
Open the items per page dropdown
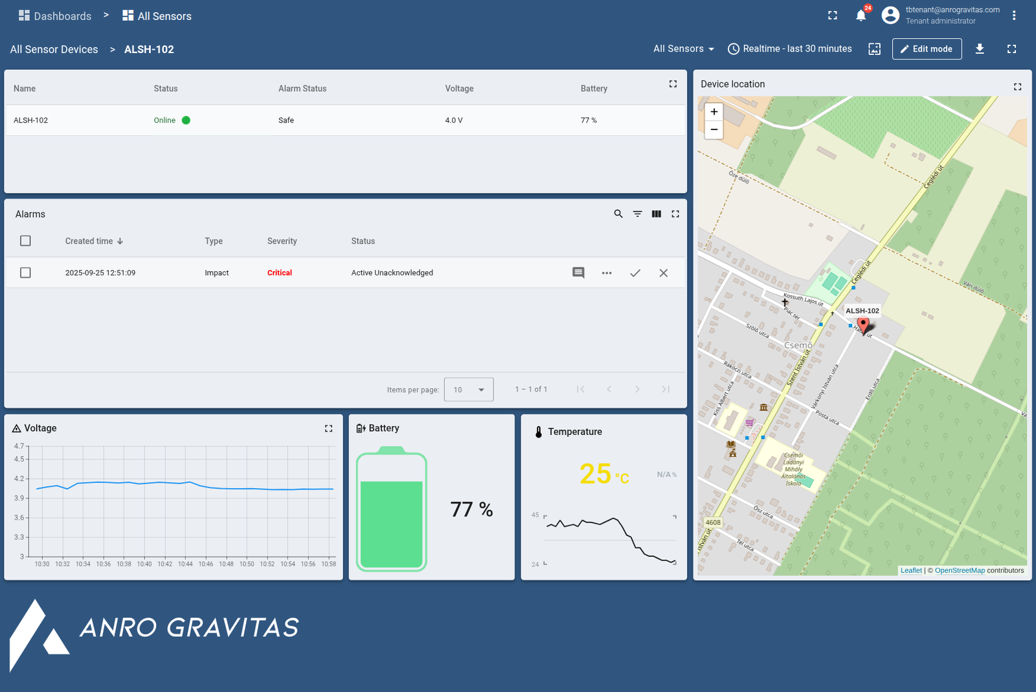[469, 390]
